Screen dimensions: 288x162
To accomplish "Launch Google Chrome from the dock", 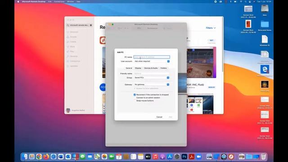I will 39,157.
